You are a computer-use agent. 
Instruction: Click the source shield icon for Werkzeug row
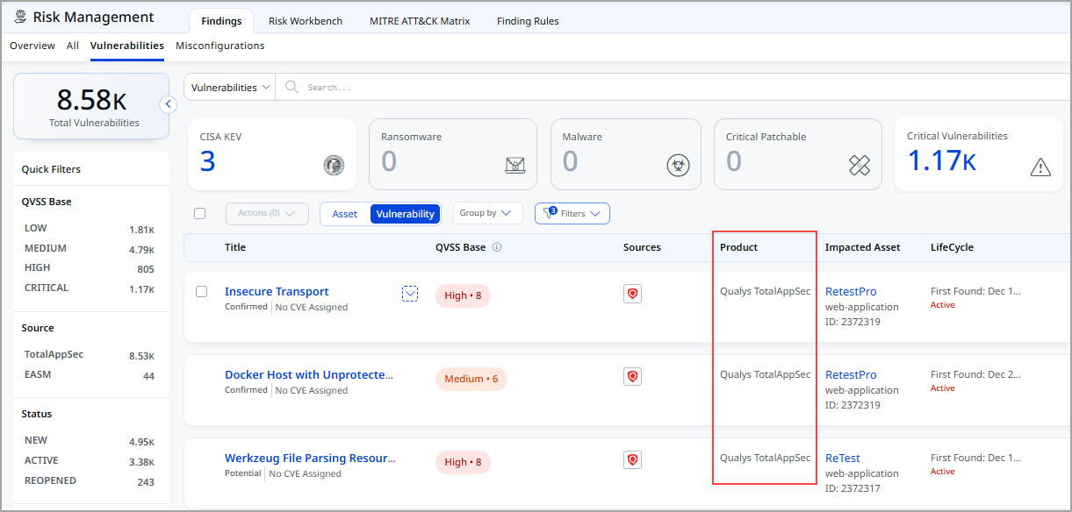[x=632, y=459]
